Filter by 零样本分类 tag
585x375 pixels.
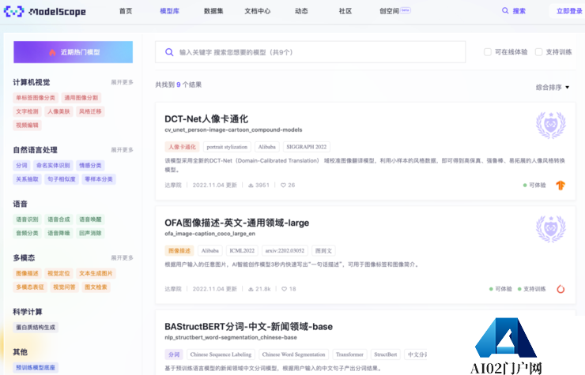pos(99,179)
